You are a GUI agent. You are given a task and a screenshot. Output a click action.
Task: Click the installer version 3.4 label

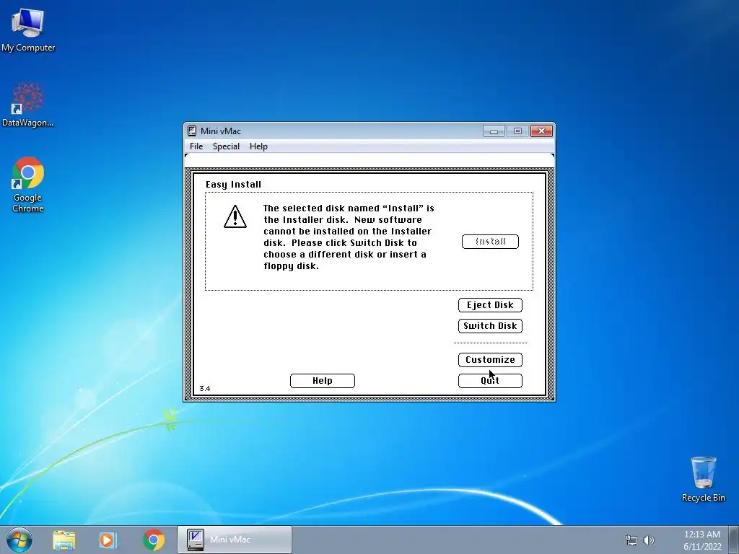pos(204,389)
